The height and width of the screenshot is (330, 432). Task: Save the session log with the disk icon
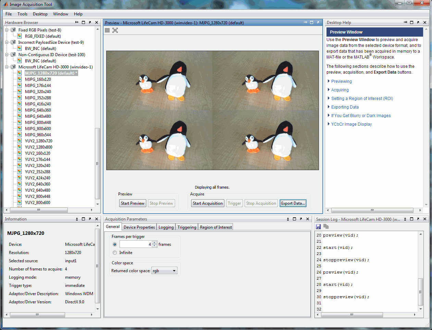click(318, 227)
